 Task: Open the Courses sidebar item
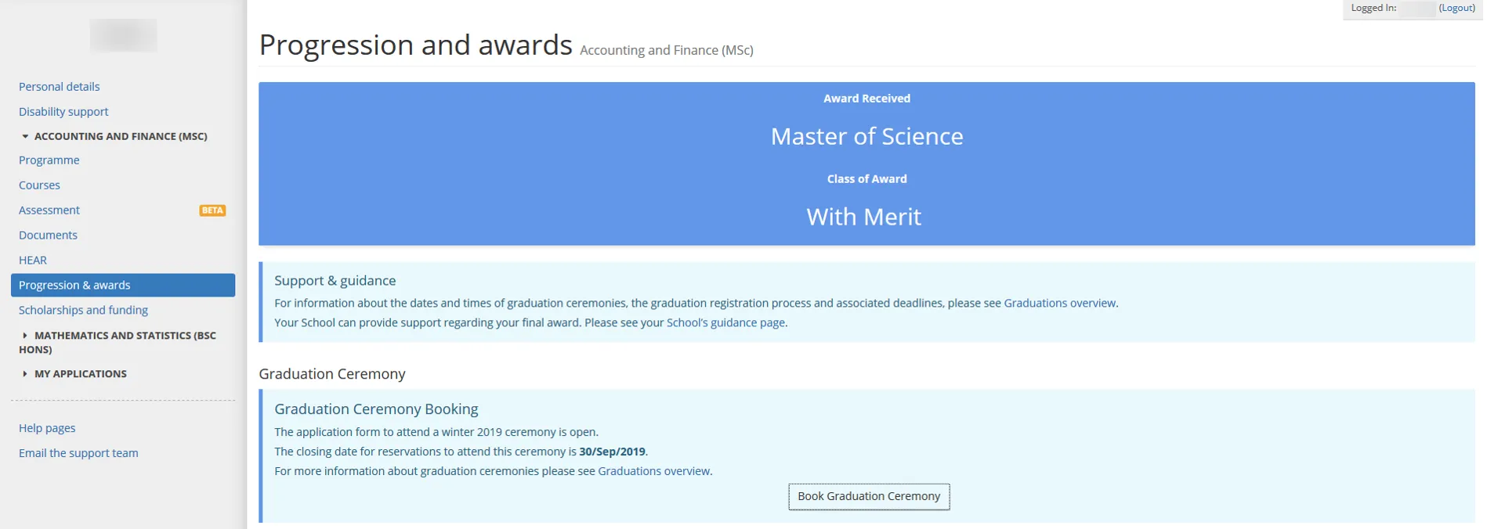pos(39,185)
